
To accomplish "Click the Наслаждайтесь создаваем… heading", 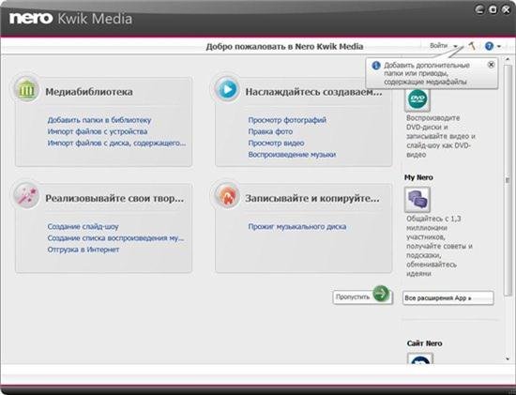I will pyautogui.click(x=313, y=92).
